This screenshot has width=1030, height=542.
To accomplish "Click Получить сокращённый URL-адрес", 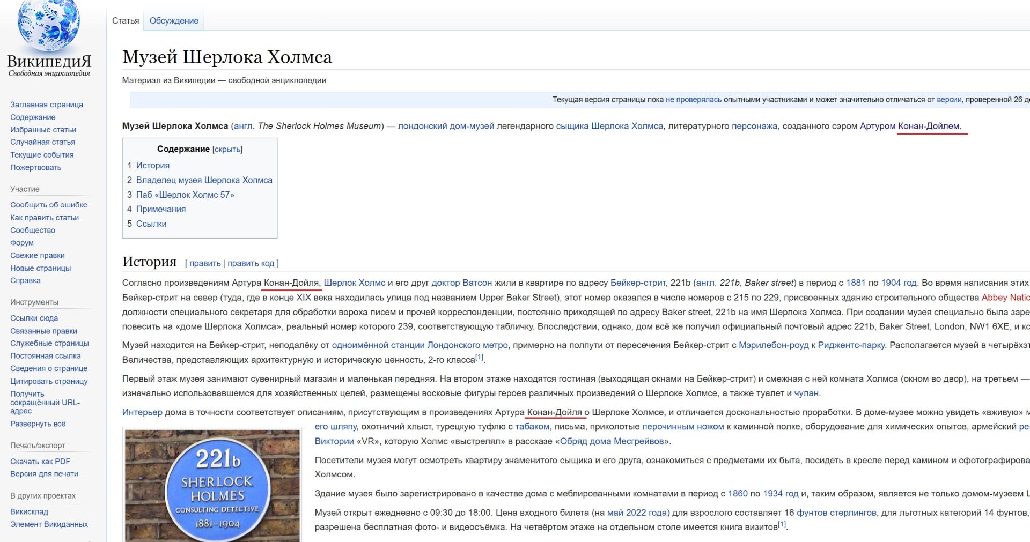I will (45, 402).
